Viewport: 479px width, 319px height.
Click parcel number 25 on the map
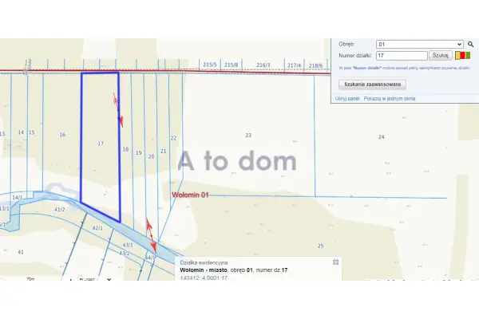[320, 246]
